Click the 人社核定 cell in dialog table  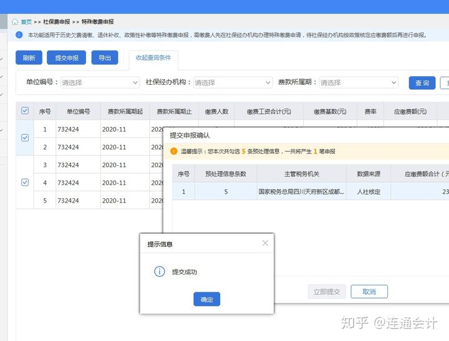point(369,191)
